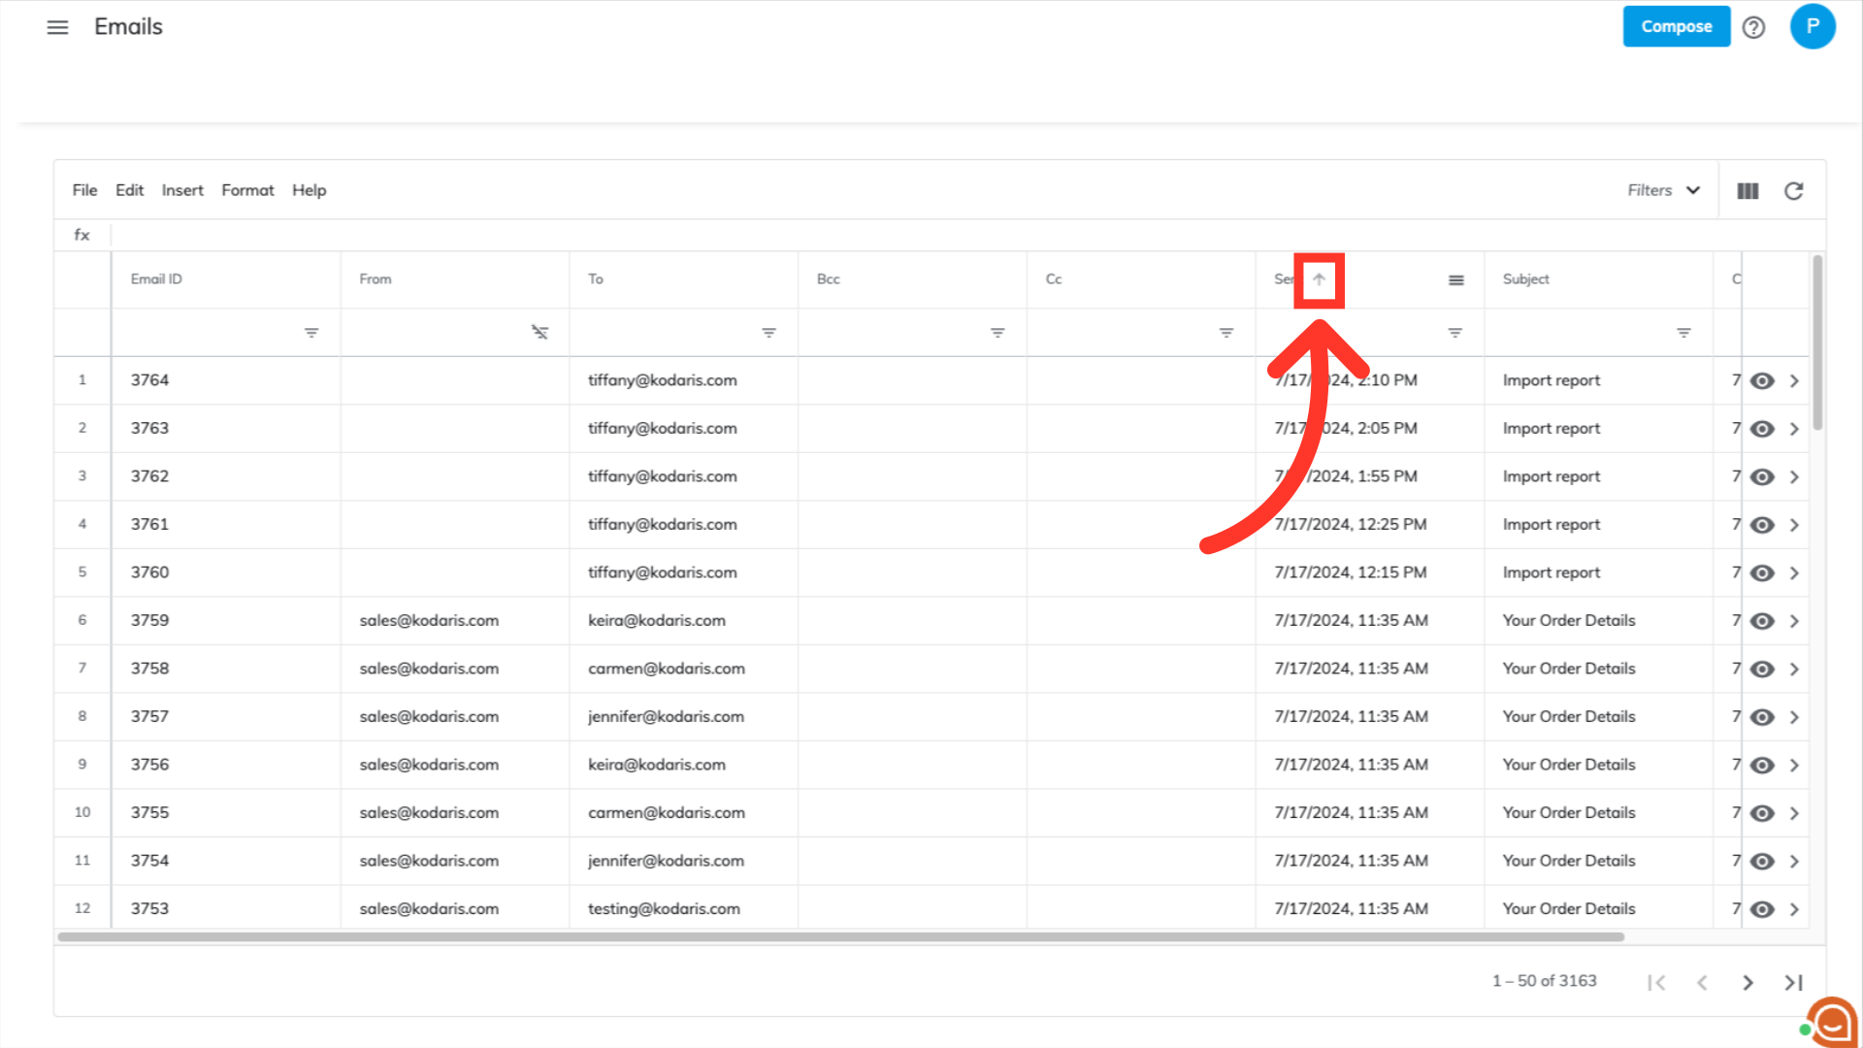The height and width of the screenshot is (1048, 1863).
Task: Click the horizontal scrollbar of the grid
Action: click(x=840, y=937)
